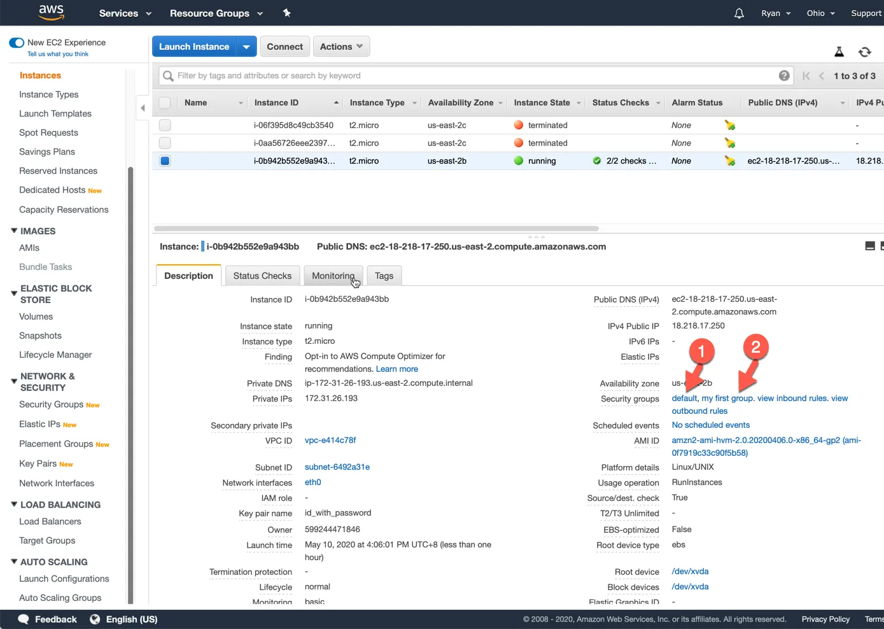Select checkbox for instance i-06f395d8c49cb3540

pos(165,125)
